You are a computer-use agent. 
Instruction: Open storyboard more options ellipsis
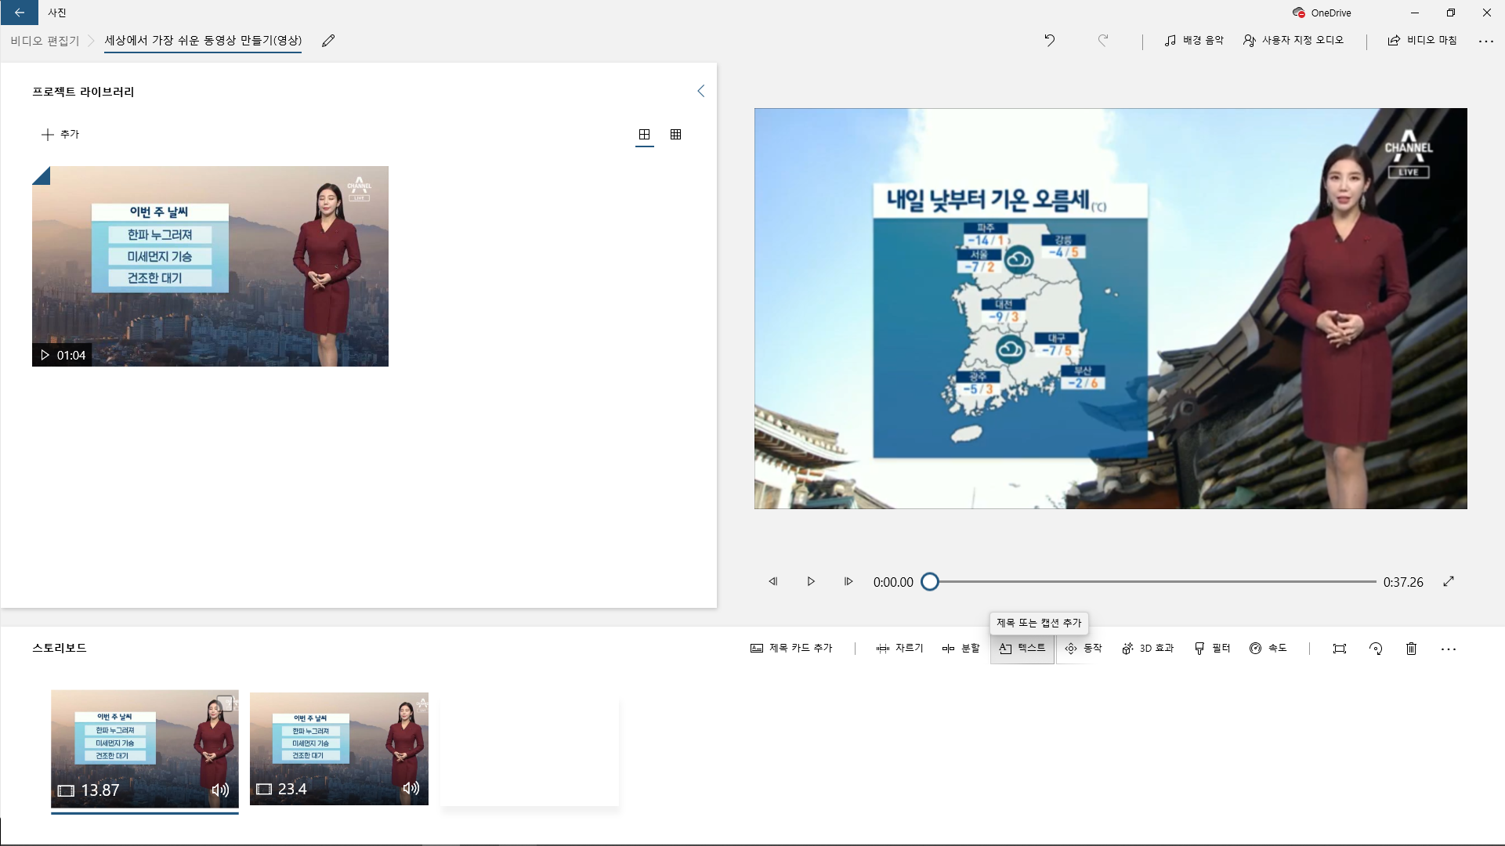pos(1449,649)
